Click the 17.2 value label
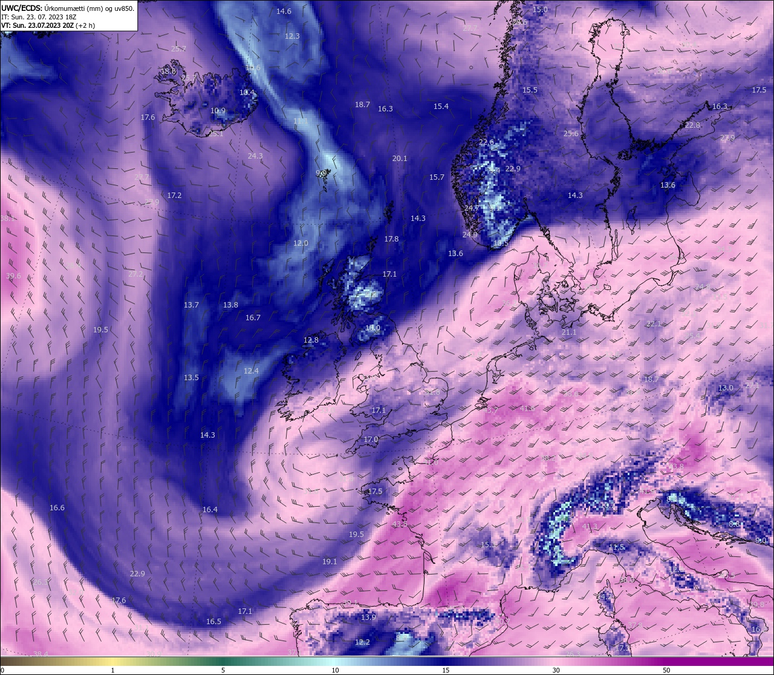 pyautogui.click(x=174, y=196)
